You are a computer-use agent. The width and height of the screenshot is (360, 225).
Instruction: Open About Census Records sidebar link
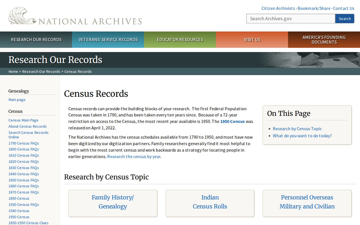pos(28,127)
